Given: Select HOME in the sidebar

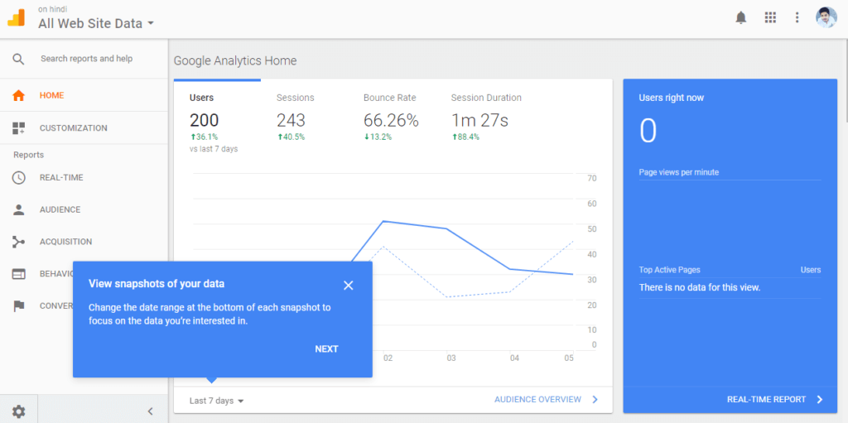Looking at the screenshot, I should pyautogui.click(x=84, y=96).
